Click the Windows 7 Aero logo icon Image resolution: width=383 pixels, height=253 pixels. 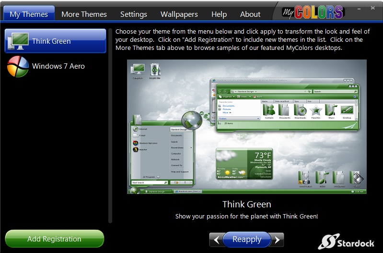18,66
